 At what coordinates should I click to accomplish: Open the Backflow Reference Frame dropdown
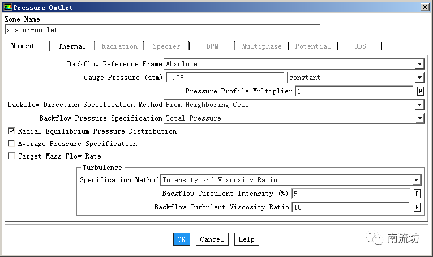[x=419, y=64]
